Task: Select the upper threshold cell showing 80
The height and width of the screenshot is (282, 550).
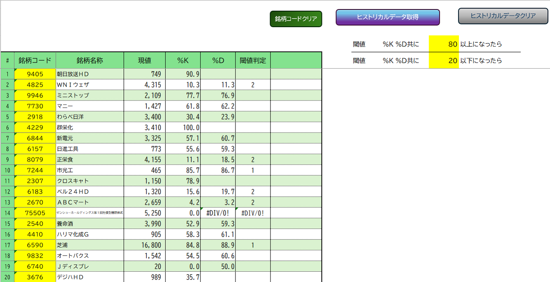Action: (444, 44)
